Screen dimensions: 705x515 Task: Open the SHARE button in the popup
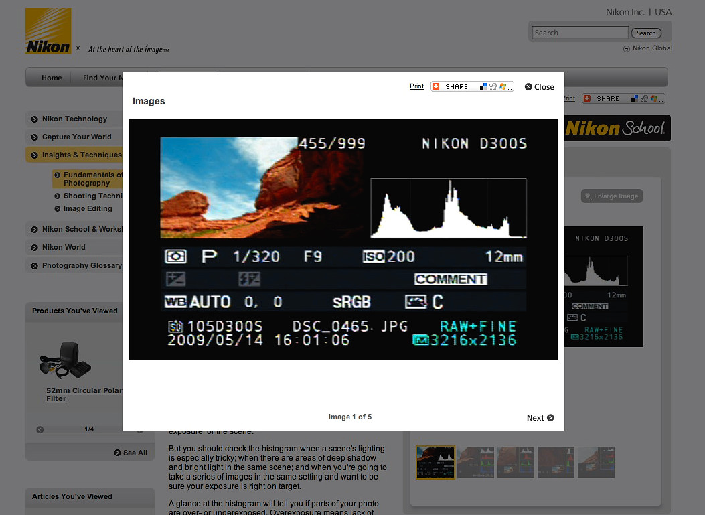pyautogui.click(x=472, y=86)
